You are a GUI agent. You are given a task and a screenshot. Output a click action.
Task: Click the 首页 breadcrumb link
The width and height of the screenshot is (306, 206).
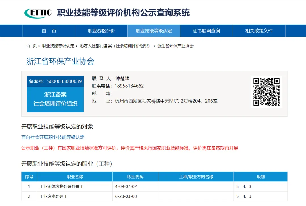pos(31,46)
